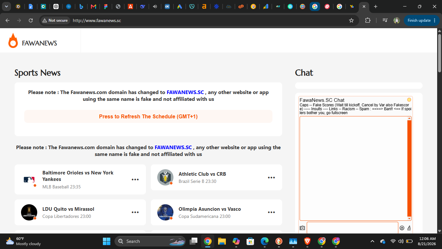Click the FAWANEWS.SC link above the match cards
442x249 pixels.
tap(173, 147)
